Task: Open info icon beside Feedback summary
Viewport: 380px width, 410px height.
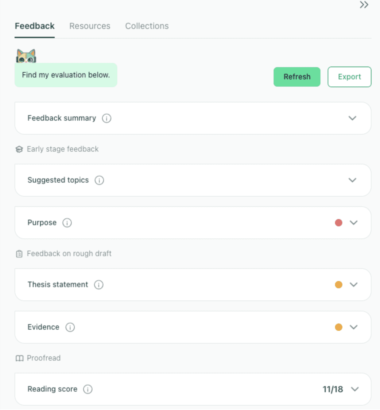Action: [107, 118]
